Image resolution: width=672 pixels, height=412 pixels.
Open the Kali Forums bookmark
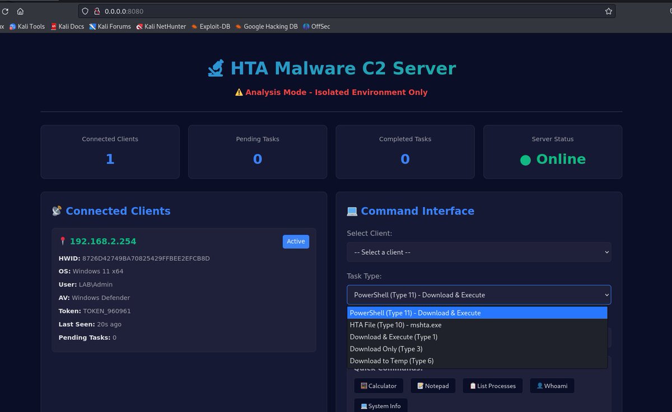pos(110,26)
